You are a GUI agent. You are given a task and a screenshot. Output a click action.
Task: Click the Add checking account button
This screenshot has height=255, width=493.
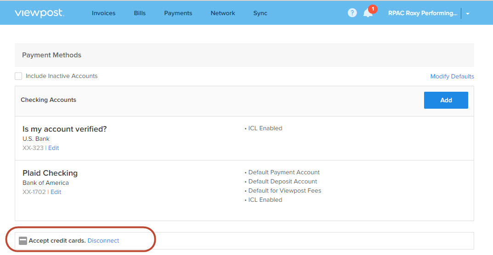click(x=446, y=100)
